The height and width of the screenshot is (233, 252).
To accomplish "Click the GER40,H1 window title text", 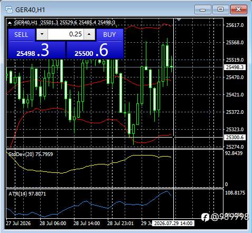I will [x=30, y=9].
